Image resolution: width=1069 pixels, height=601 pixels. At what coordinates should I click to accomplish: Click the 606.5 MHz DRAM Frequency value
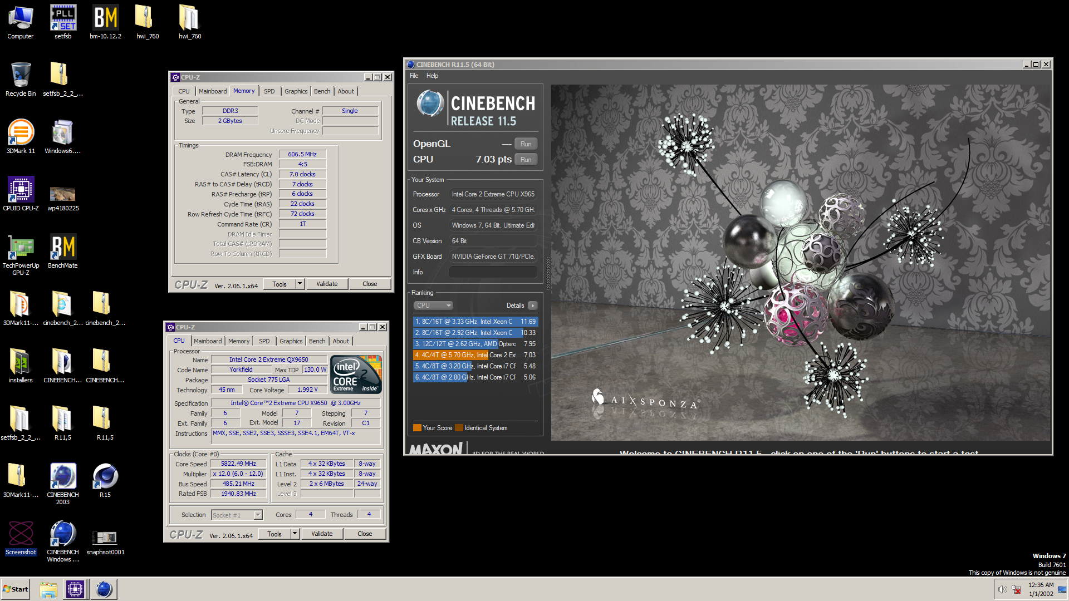click(302, 154)
